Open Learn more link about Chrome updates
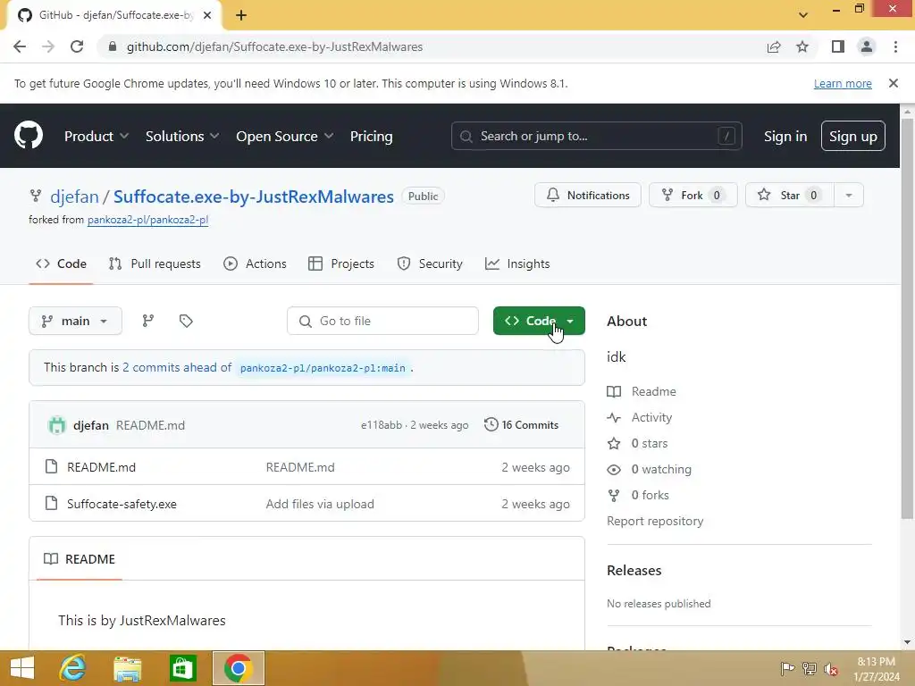This screenshot has width=915, height=686. pyautogui.click(x=843, y=83)
